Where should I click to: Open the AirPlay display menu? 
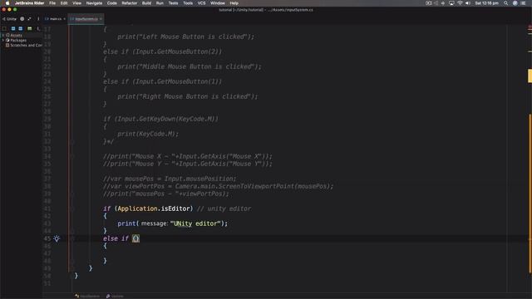(x=451, y=3)
